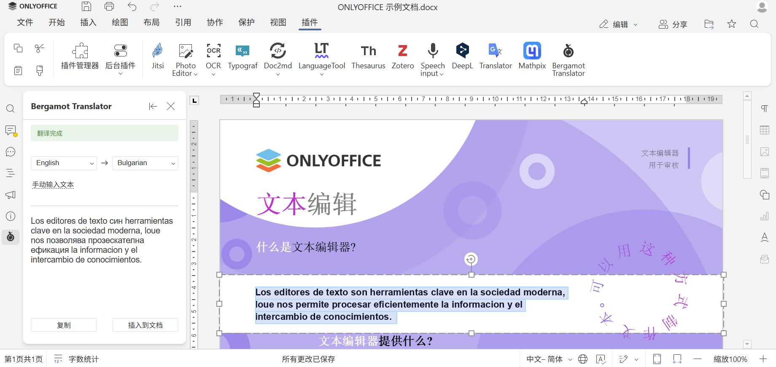
Task: Click the 手动输入文本 link
Action: coord(53,185)
